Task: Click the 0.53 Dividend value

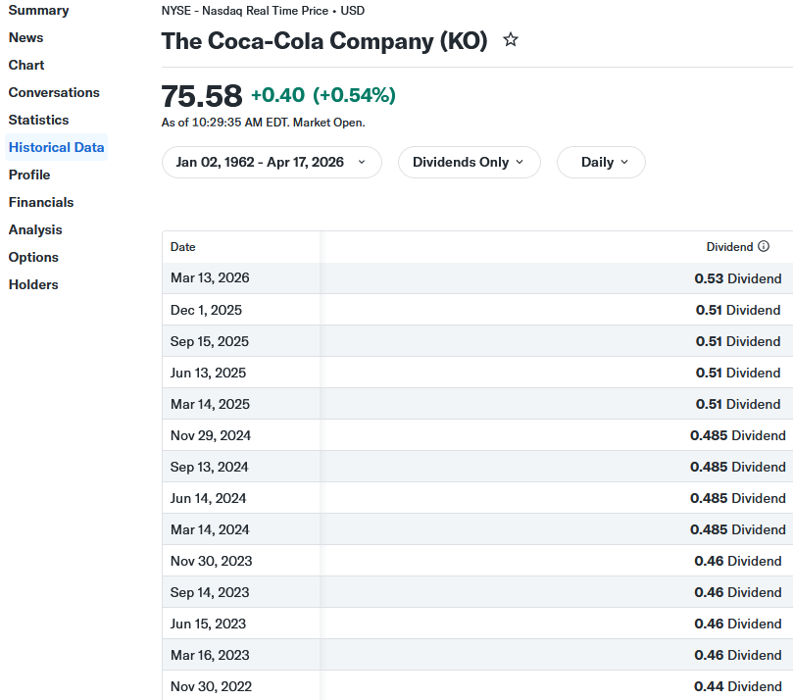Action: 738,278
